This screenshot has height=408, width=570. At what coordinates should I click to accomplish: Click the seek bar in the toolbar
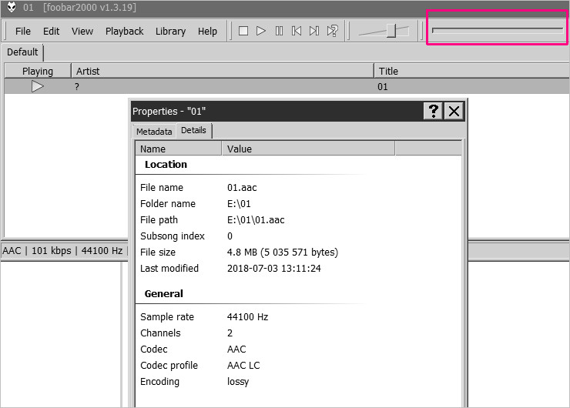(x=497, y=30)
